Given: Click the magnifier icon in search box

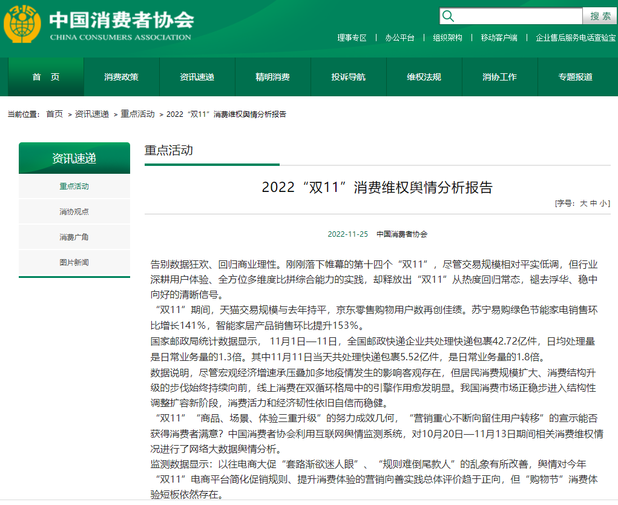Looking at the screenshot, I should (x=448, y=16).
